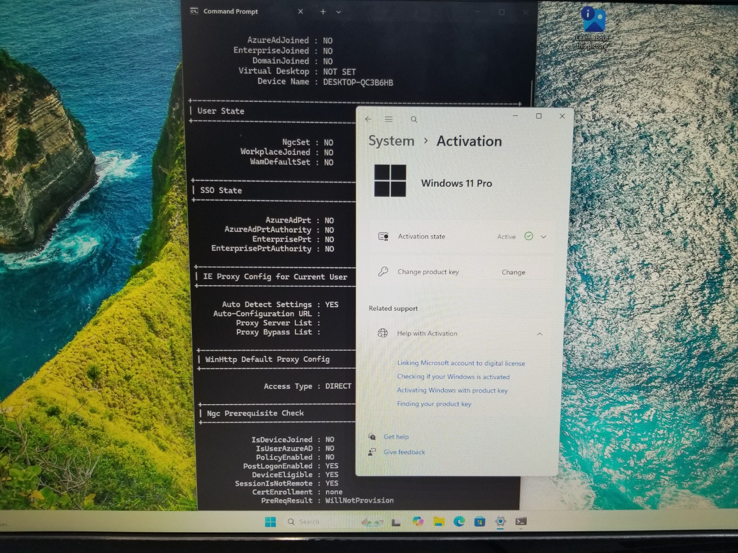
Task: Click the User State heading in terminal
Action: [x=220, y=111]
